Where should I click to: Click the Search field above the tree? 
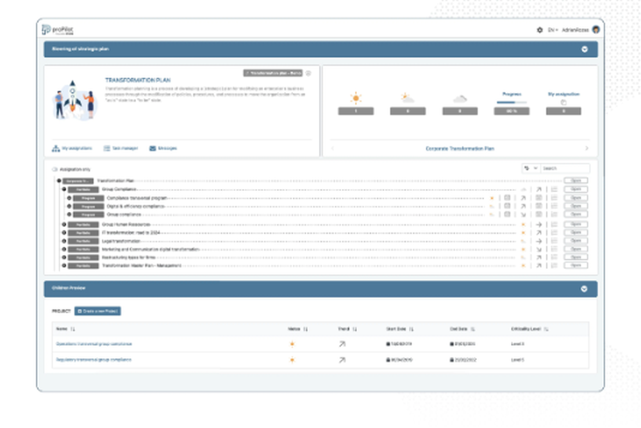[565, 169]
